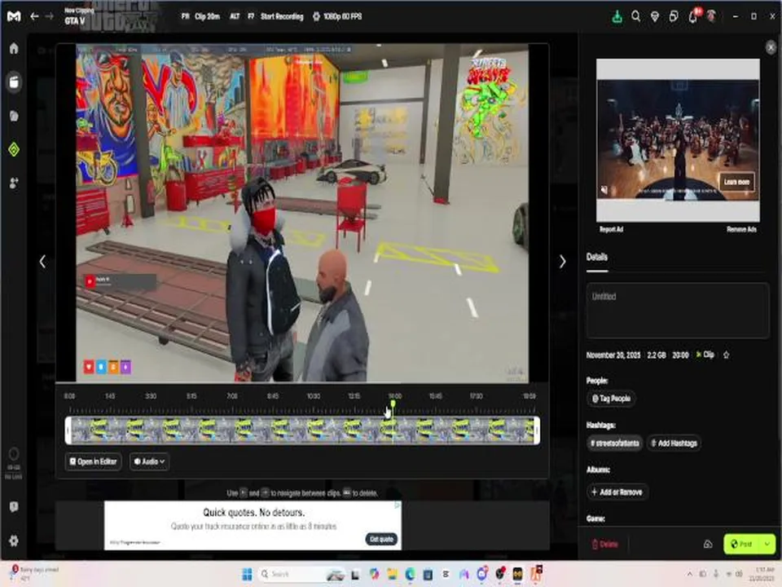782x587 pixels.
Task: Open File Explorer from the taskbar
Action: tap(392, 574)
